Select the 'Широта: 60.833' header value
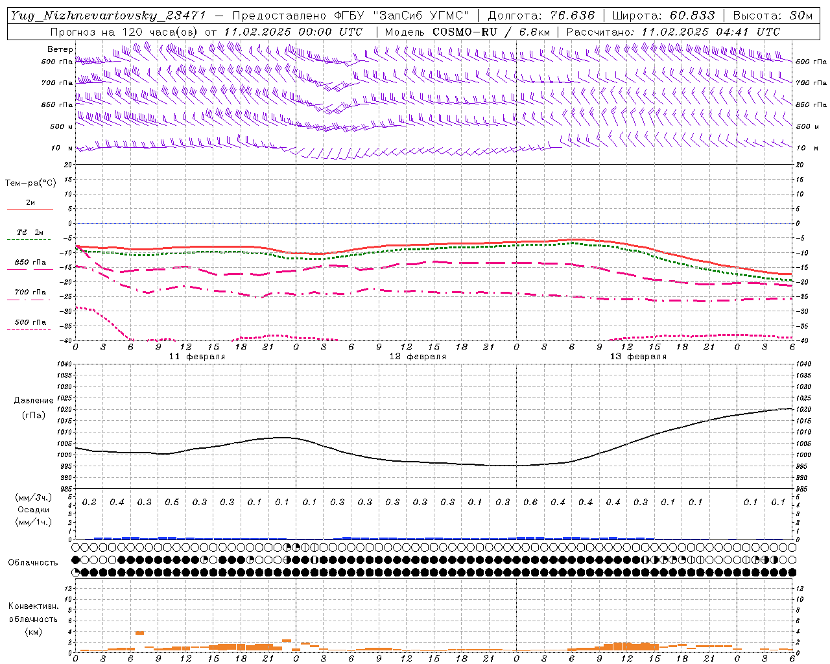The image size is (830, 664). coord(663,16)
